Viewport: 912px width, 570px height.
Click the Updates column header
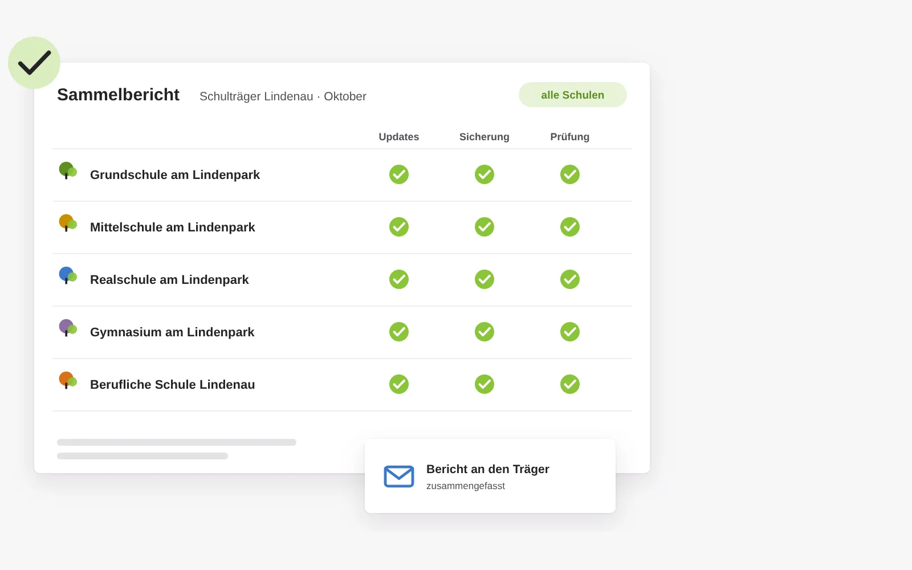(399, 137)
